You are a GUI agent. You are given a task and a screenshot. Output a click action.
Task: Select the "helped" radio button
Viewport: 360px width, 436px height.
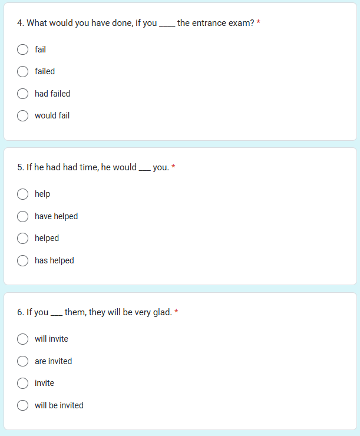22,238
